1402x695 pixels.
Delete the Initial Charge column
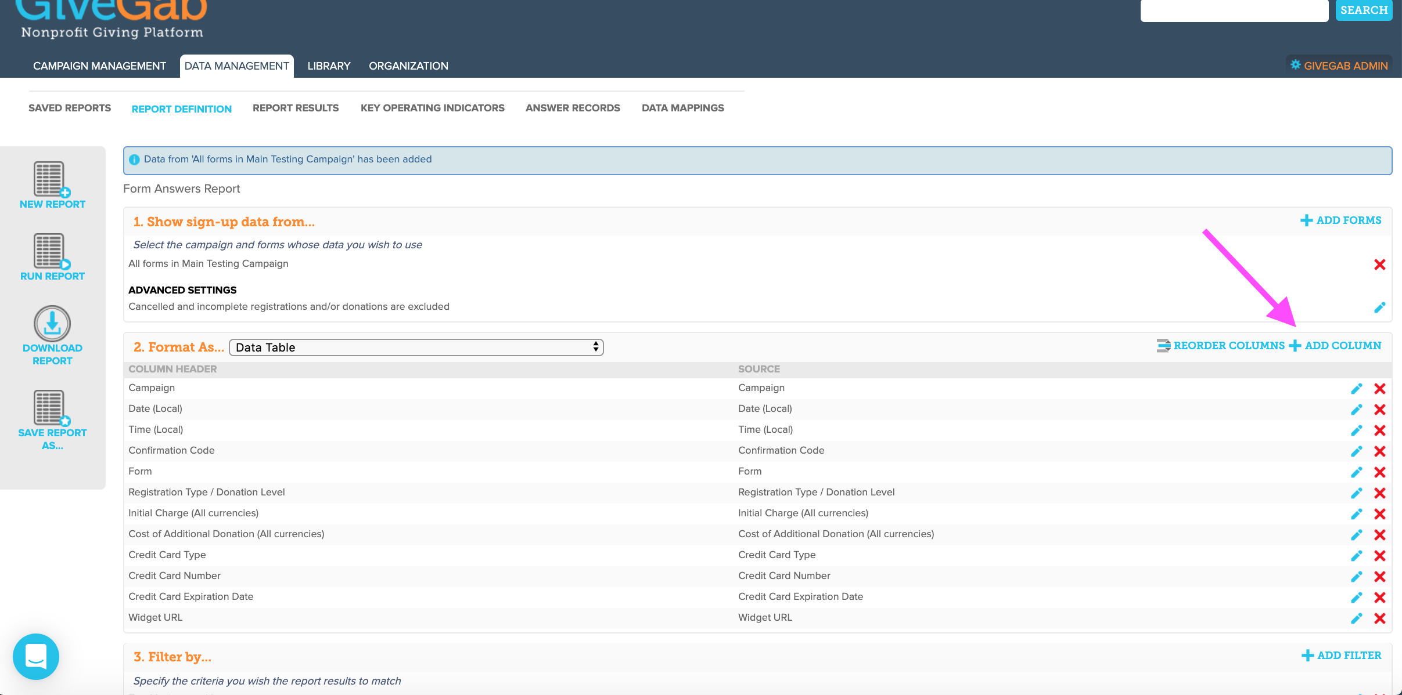[x=1380, y=514]
